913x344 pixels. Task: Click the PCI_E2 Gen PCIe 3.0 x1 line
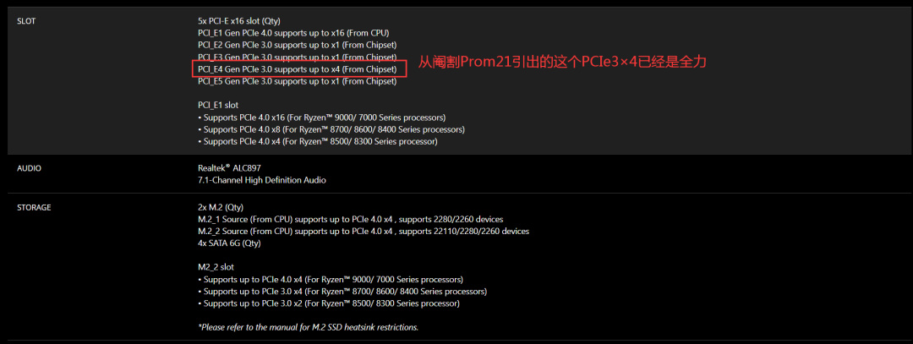[x=297, y=45]
